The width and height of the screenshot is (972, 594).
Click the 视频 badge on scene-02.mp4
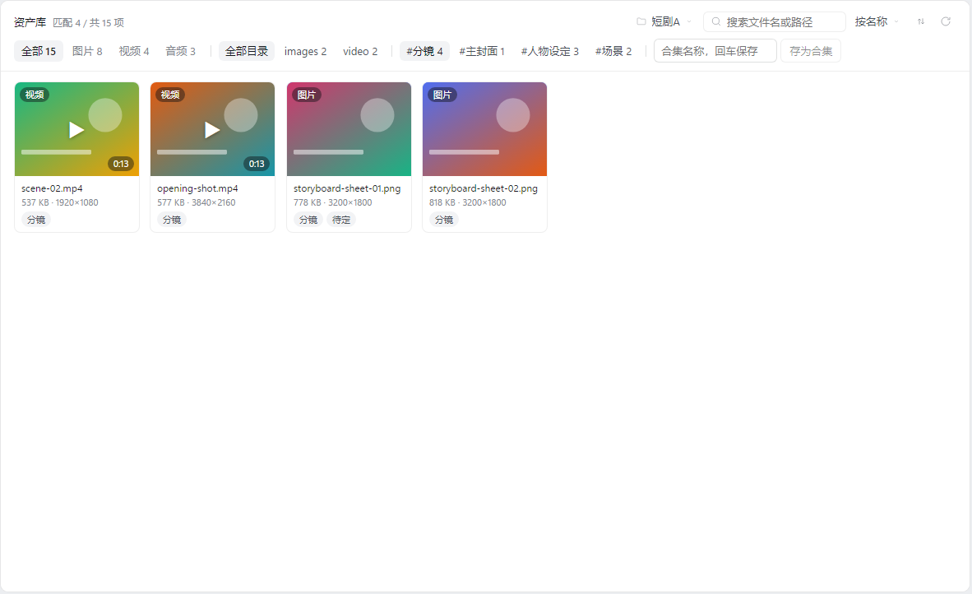point(35,95)
